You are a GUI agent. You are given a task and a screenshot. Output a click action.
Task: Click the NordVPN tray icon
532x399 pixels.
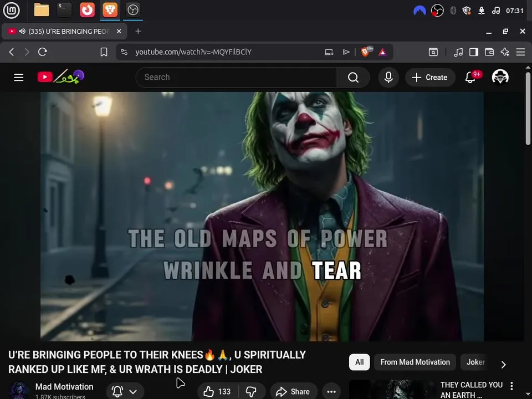(420, 11)
